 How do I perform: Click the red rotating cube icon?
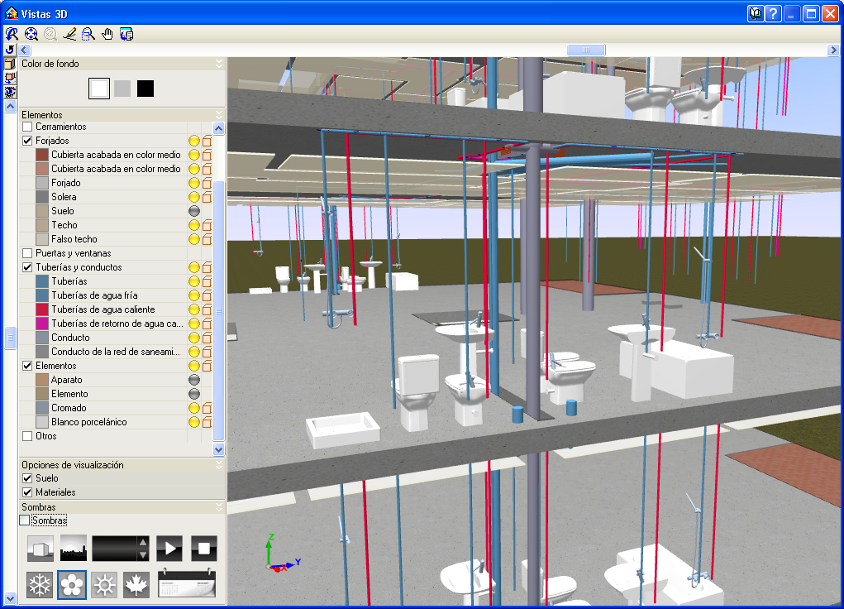(x=10, y=78)
